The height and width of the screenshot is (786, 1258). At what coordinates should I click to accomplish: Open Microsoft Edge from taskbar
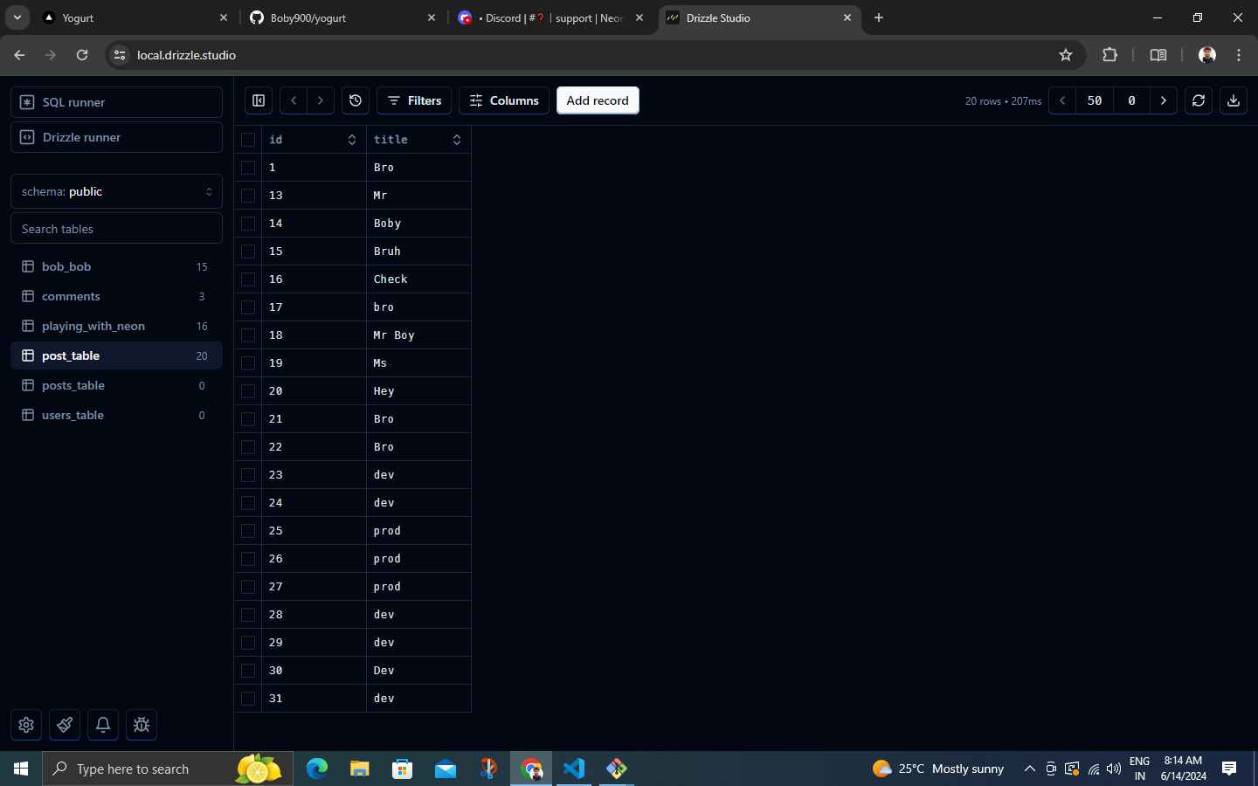point(317,769)
